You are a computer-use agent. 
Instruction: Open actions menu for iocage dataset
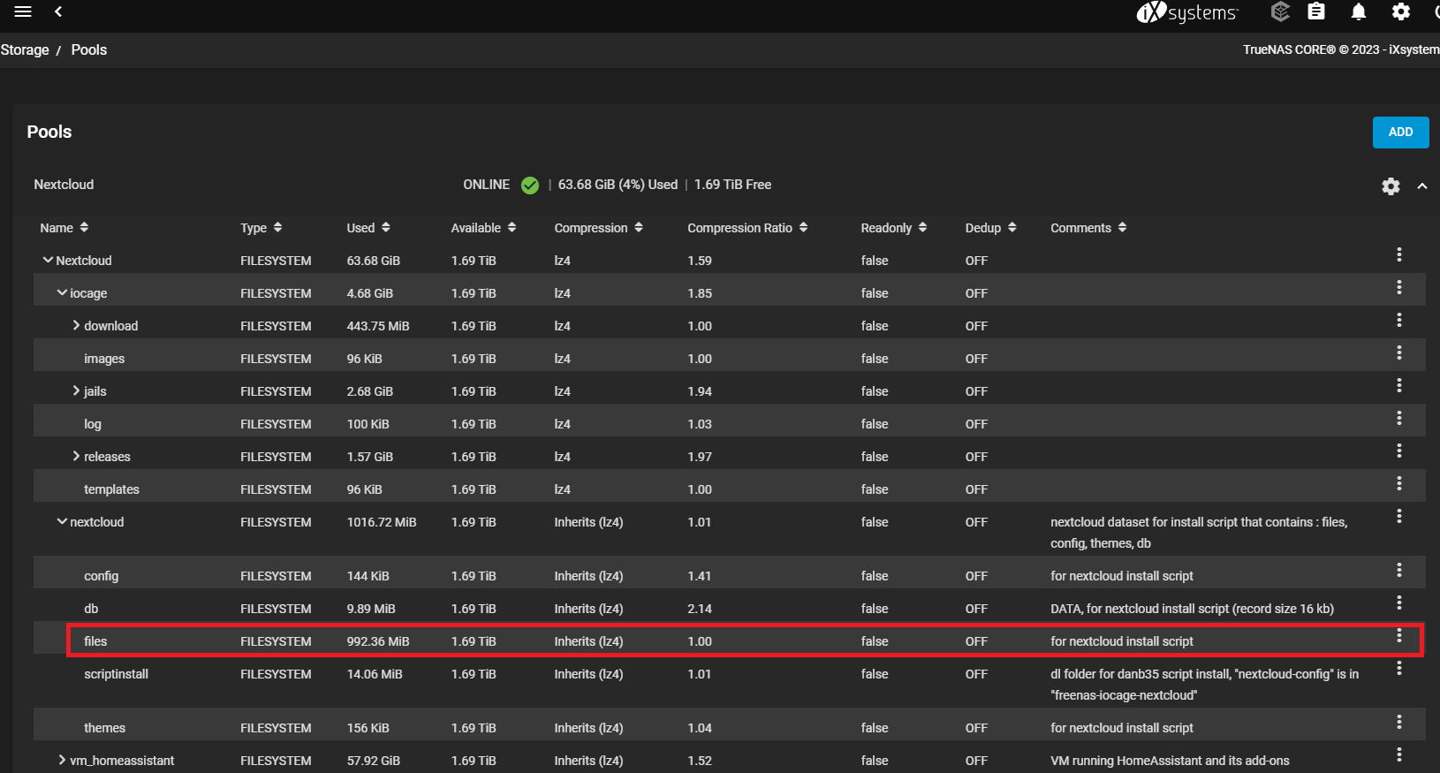click(x=1399, y=287)
